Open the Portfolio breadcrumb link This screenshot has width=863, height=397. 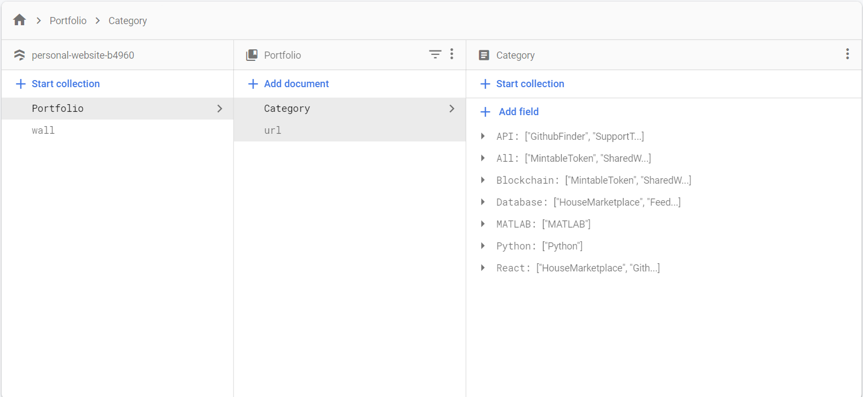[68, 21]
